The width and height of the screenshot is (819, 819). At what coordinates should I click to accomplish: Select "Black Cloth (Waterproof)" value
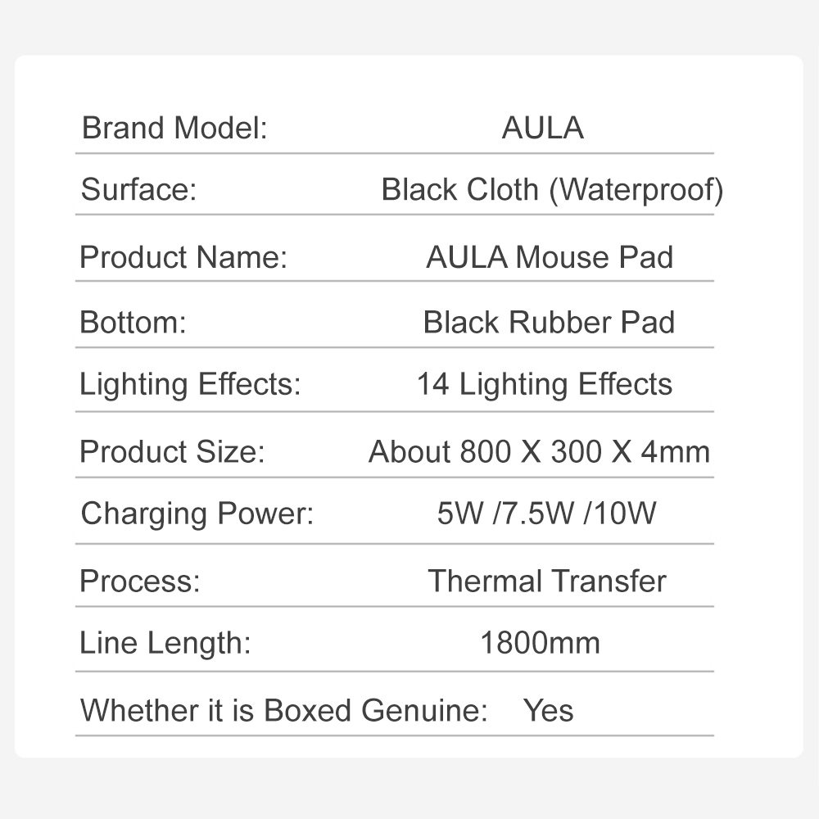tap(552, 190)
